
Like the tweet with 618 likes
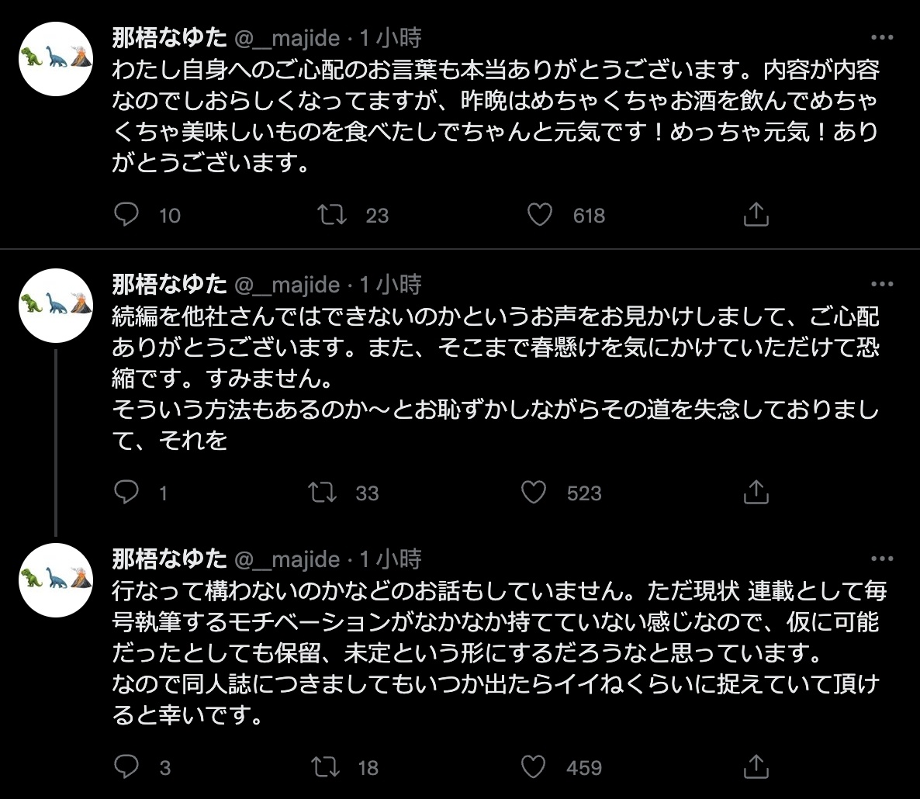point(539,215)
